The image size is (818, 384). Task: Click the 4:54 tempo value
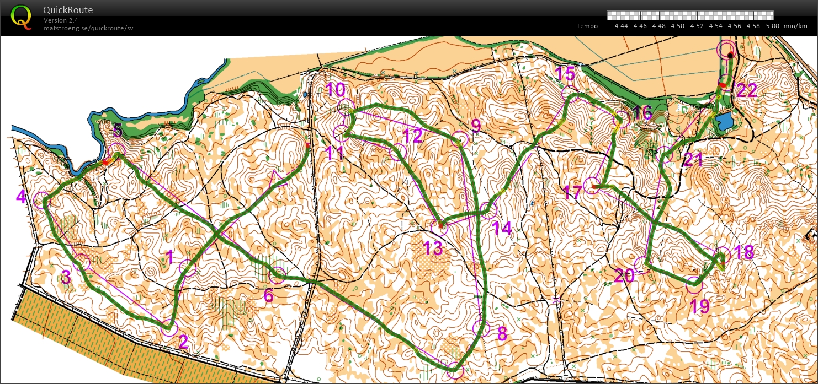[x=715, y=26]
